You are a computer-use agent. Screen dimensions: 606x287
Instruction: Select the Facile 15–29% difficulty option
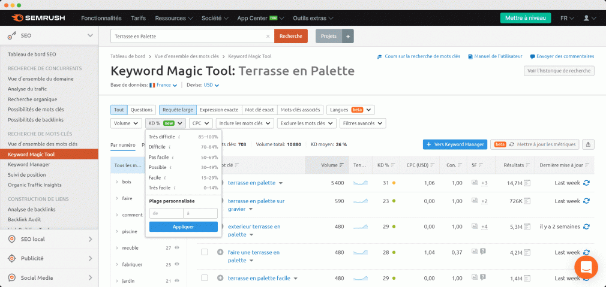click(183, 178)
